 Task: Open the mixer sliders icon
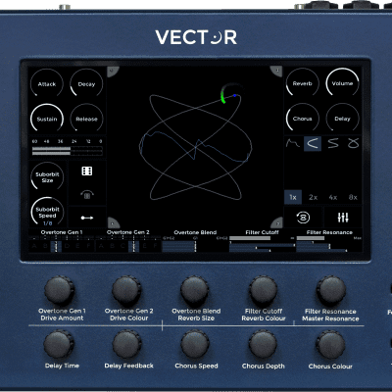[343, 218]
